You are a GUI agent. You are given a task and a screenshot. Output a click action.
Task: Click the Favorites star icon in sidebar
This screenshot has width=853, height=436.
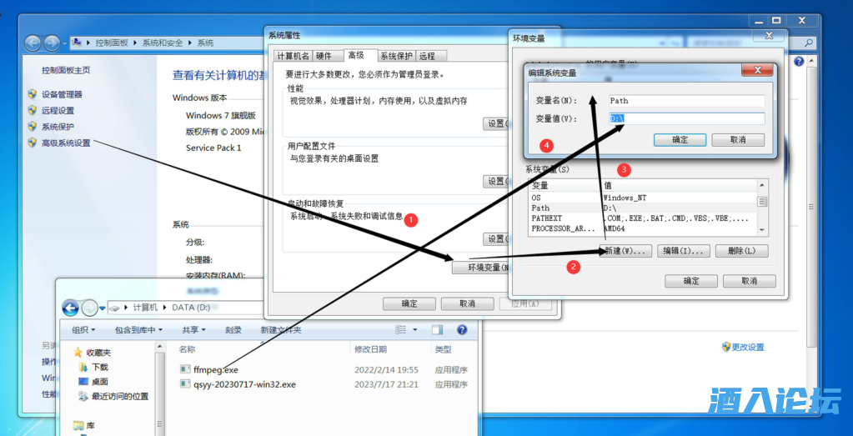click(x=78, y=353)
